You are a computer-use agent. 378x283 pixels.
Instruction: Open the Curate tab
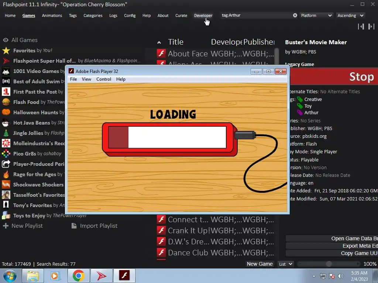pos(181,15)
